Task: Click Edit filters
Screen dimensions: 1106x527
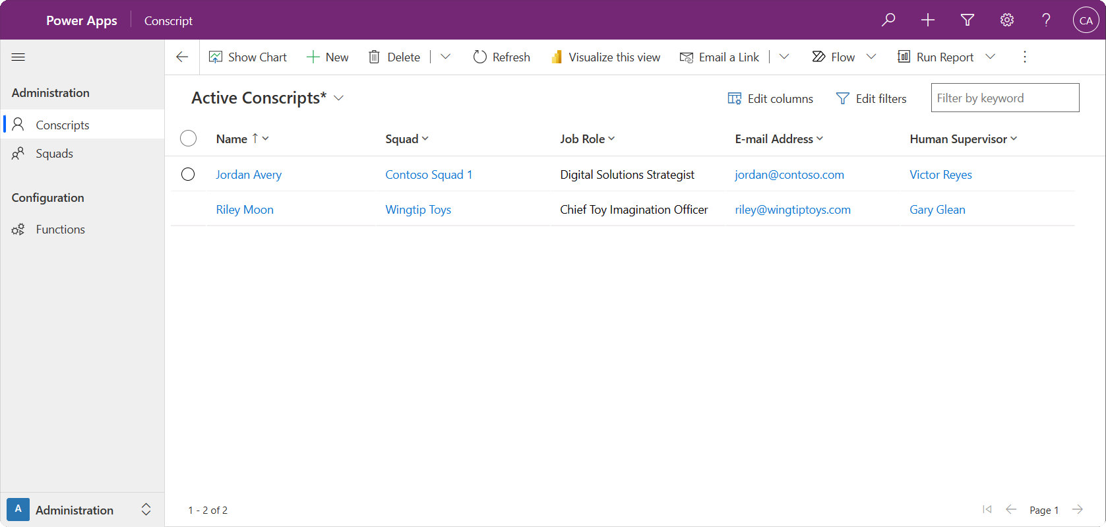Action: point(871,99)
